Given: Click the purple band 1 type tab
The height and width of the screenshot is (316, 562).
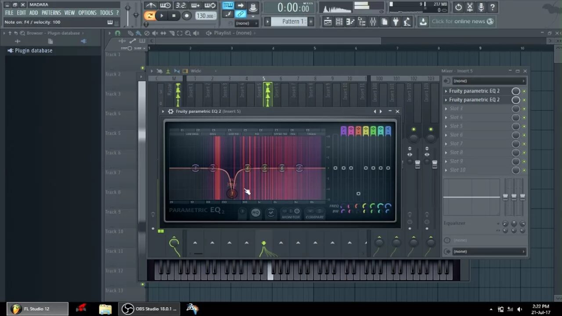Looking at the screenshot, I should point(343,130).
